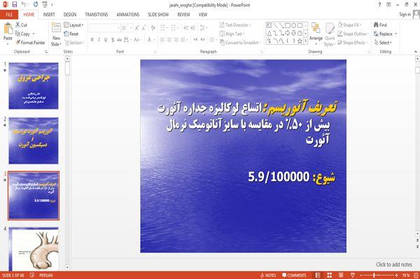Click the Redo icon in title bar
The height and width of the screenshot is (279, 420).
(36, 4)
